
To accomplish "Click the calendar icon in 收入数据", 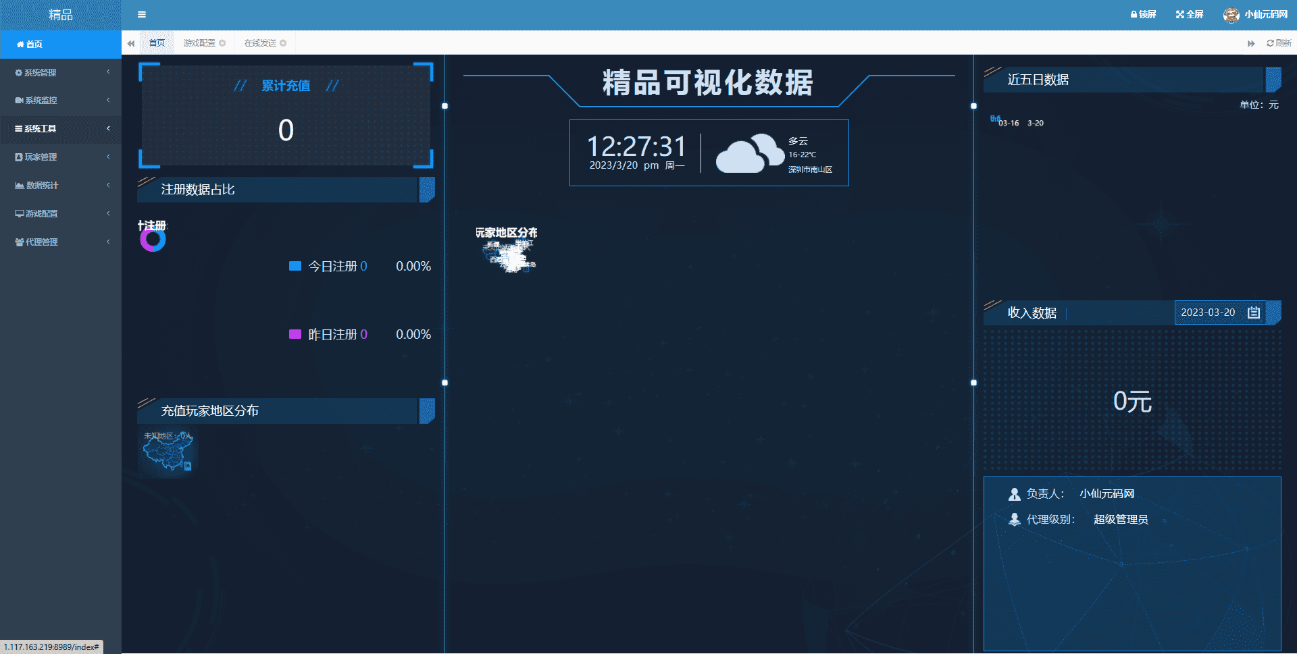I will [x=1254, y=312].
